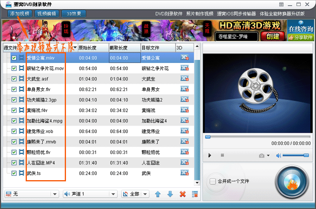Toggle 3D icon for 武侠 row
Viewport: 316px width, 209px height.
184,173
